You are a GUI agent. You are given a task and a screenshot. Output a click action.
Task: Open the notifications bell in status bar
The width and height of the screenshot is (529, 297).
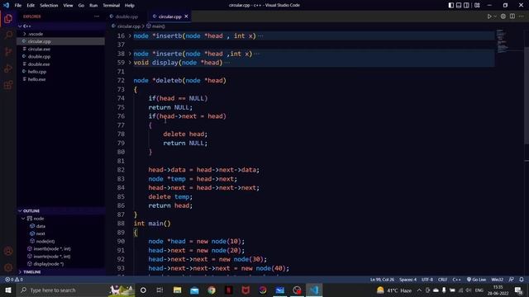(x=522, y=280)
